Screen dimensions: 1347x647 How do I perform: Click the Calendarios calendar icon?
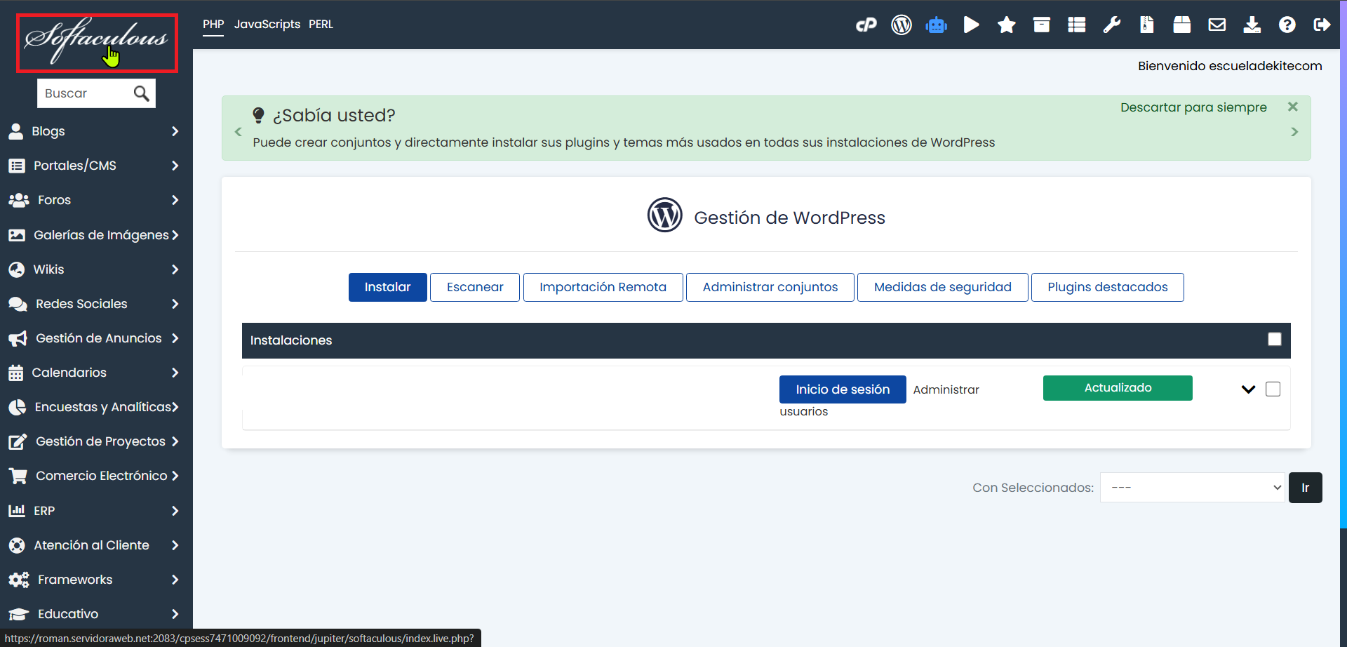coord(16,373)
